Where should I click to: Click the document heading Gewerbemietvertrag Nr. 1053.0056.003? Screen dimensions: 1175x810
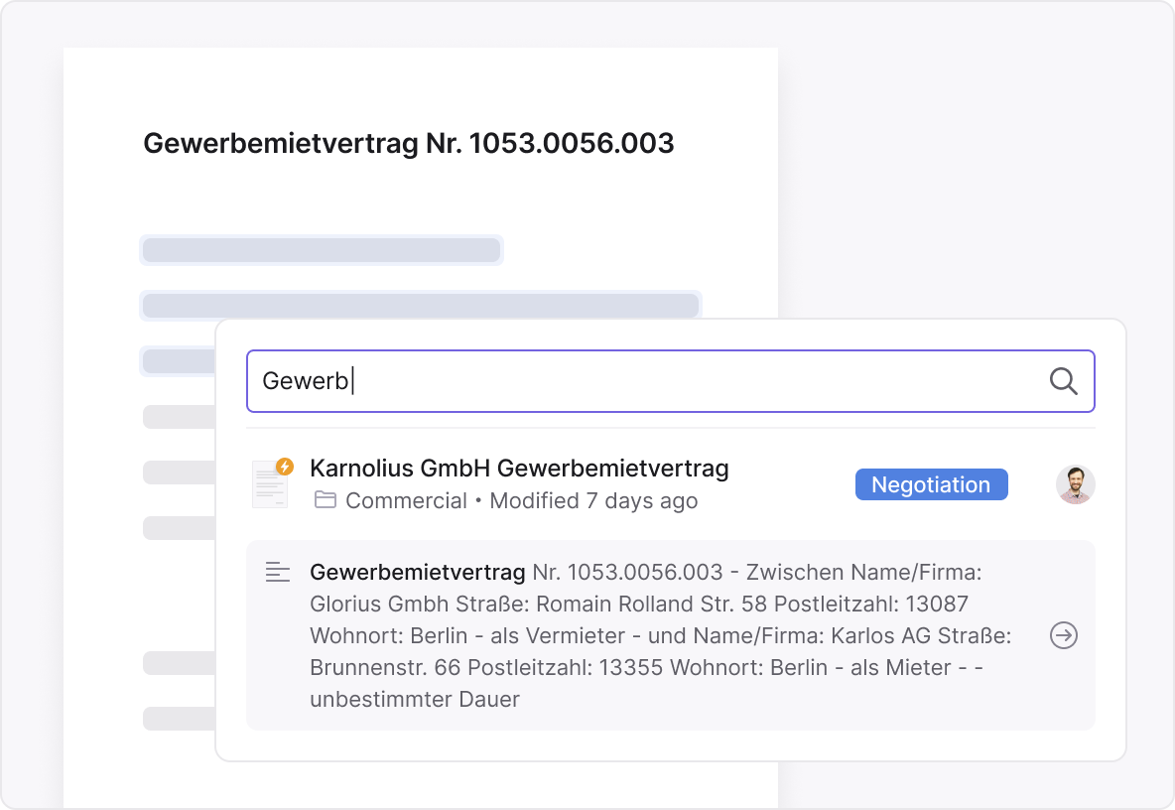409,144
